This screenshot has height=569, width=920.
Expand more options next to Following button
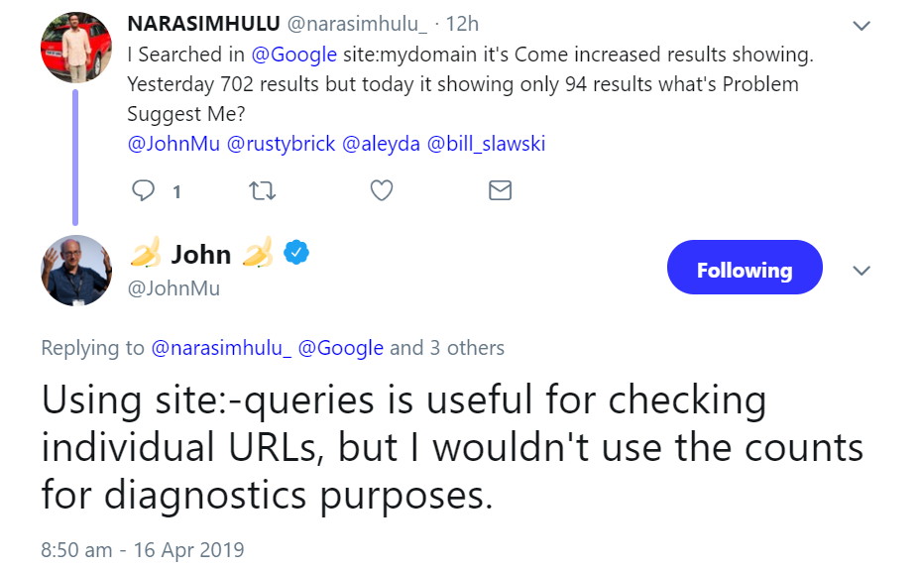[x=862, y=271]
